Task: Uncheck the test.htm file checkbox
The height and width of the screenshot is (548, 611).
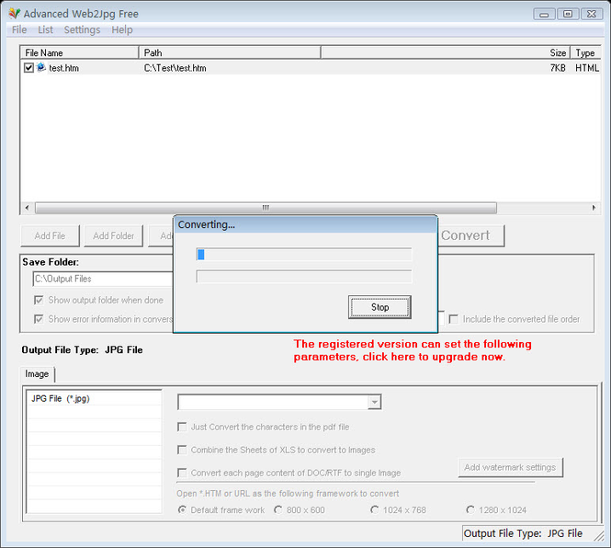Action: click(x=29, y=68)
